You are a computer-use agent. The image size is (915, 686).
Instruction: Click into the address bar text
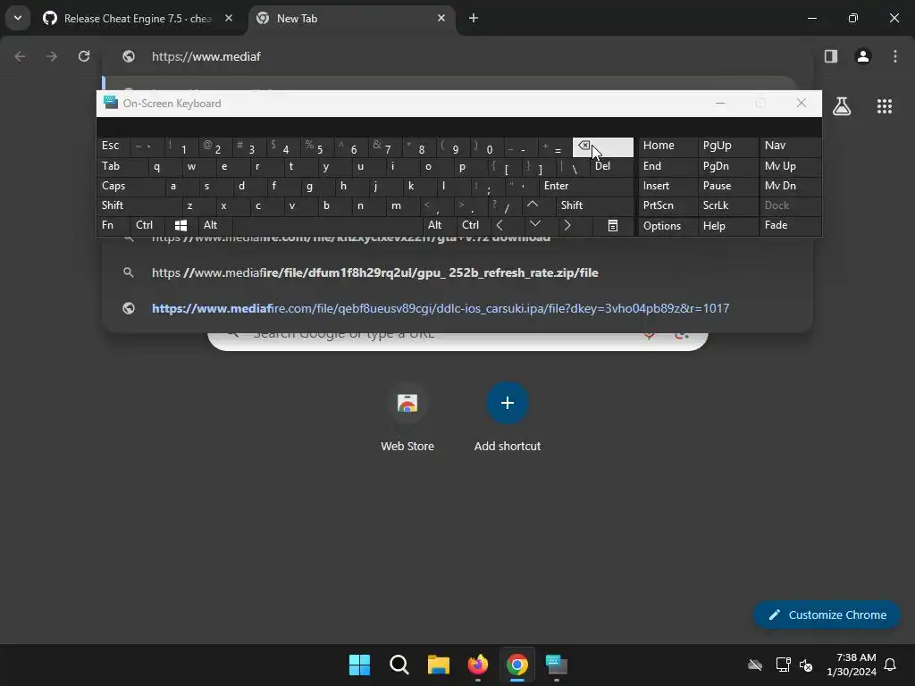pos(206,56)
